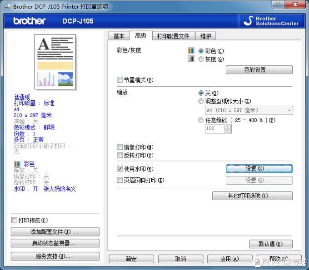
Task: Increase the scaling percentage spinner value
Action: point(228,126)
